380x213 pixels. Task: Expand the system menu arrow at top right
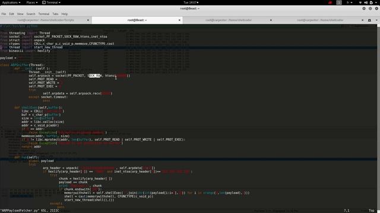pyautogui.click(x=376, y=2)
